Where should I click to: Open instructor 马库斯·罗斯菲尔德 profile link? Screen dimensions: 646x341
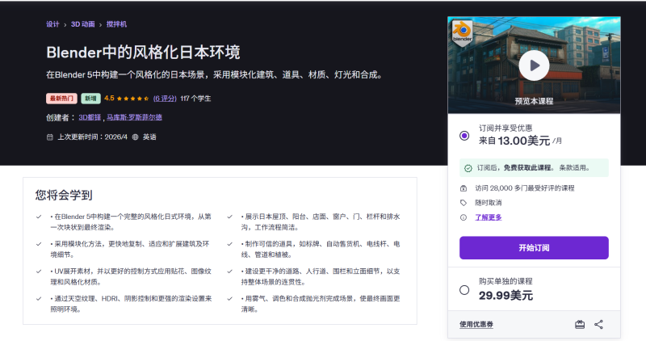point(134,117)
